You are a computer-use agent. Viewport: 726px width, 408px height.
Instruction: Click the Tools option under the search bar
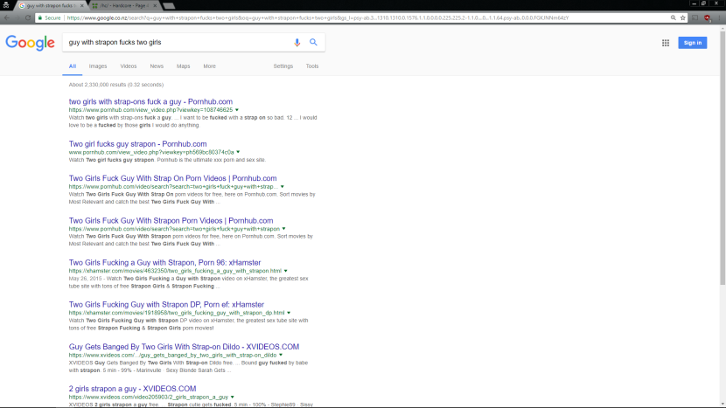pos(312,66)
